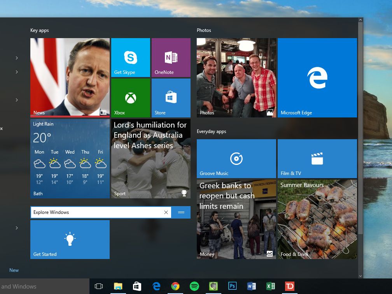Click the taskbar search box
Screen dimensions: 392x294
pyautogui.click(x=44, y=286)
